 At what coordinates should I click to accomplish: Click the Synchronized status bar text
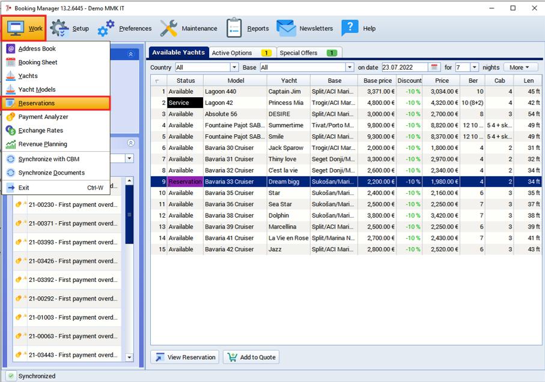[x=37, y=376]
